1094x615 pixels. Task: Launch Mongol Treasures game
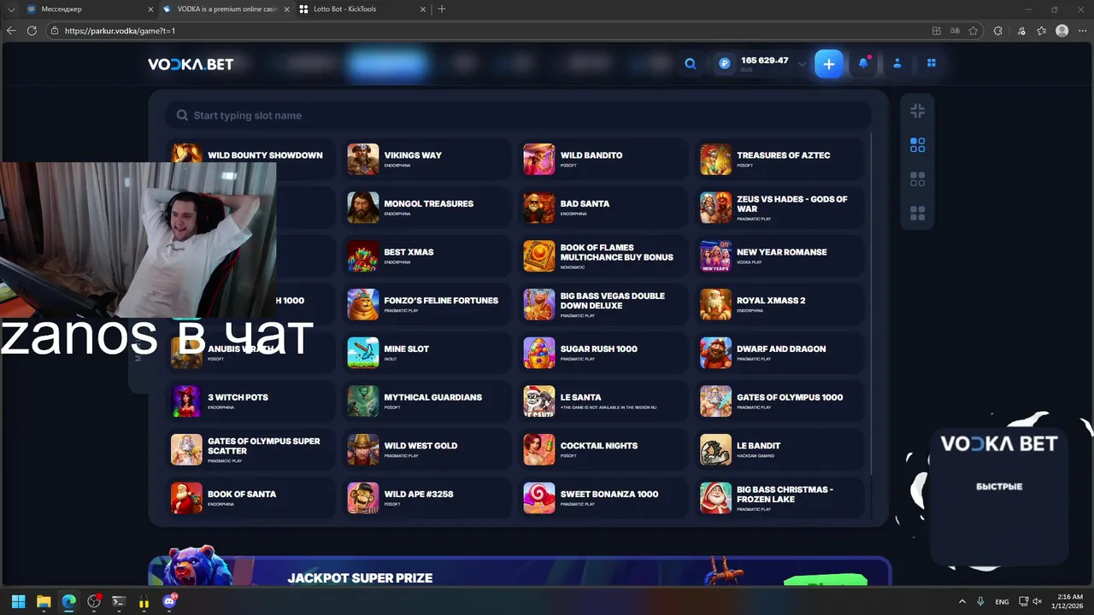pos(426,208)
